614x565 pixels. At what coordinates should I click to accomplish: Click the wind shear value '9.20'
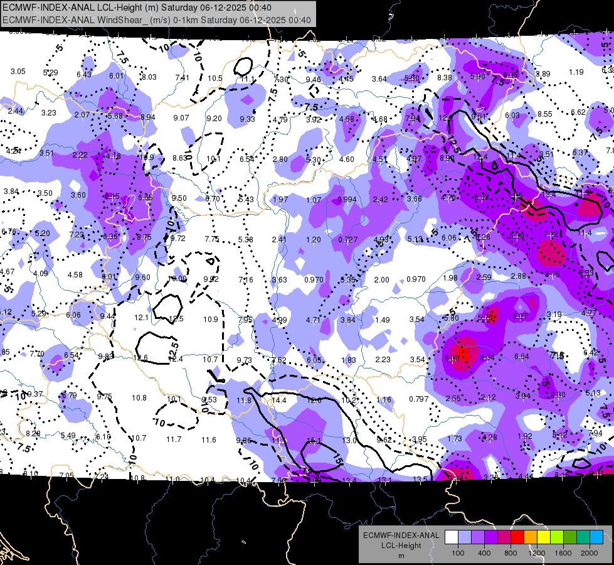(214, 119)
